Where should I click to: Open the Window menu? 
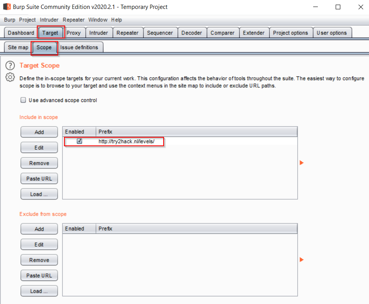[x=98, y=20]
